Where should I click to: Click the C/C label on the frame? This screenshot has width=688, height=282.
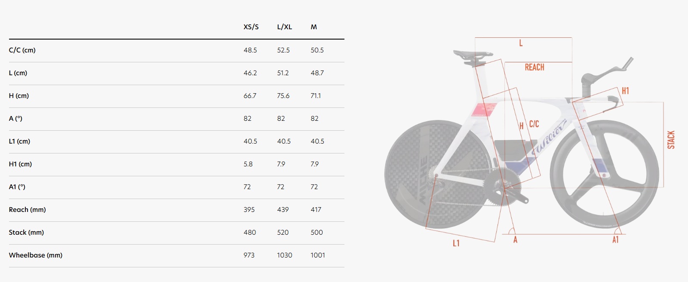[534, 124]
